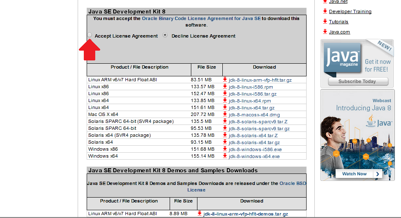The image size is (401, 218).
Task: Click Introducing Java 8 webcast banner image
Action: coord(358,135)
